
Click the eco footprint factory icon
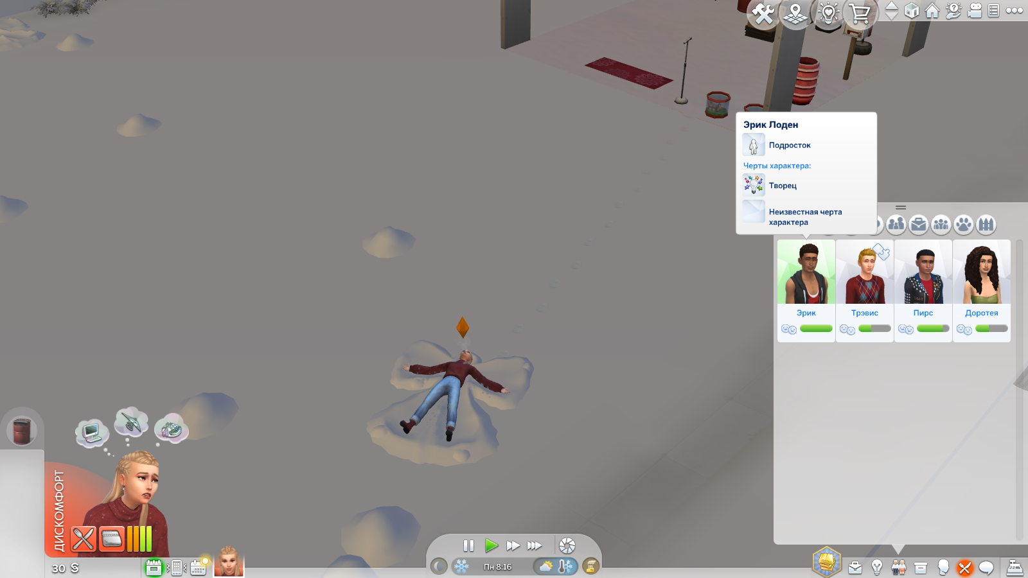590,566
